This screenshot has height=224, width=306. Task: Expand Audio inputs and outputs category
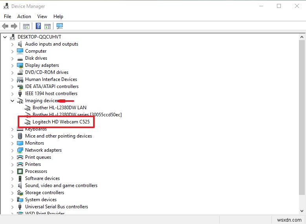12,44
